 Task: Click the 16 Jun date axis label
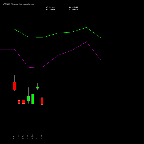32,137
